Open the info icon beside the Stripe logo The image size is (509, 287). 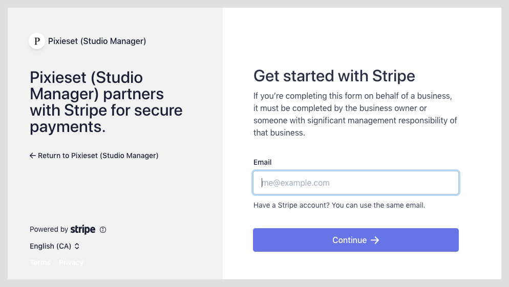[103, 230]
